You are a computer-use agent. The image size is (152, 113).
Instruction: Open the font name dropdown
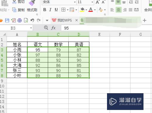tap(75, 2)
